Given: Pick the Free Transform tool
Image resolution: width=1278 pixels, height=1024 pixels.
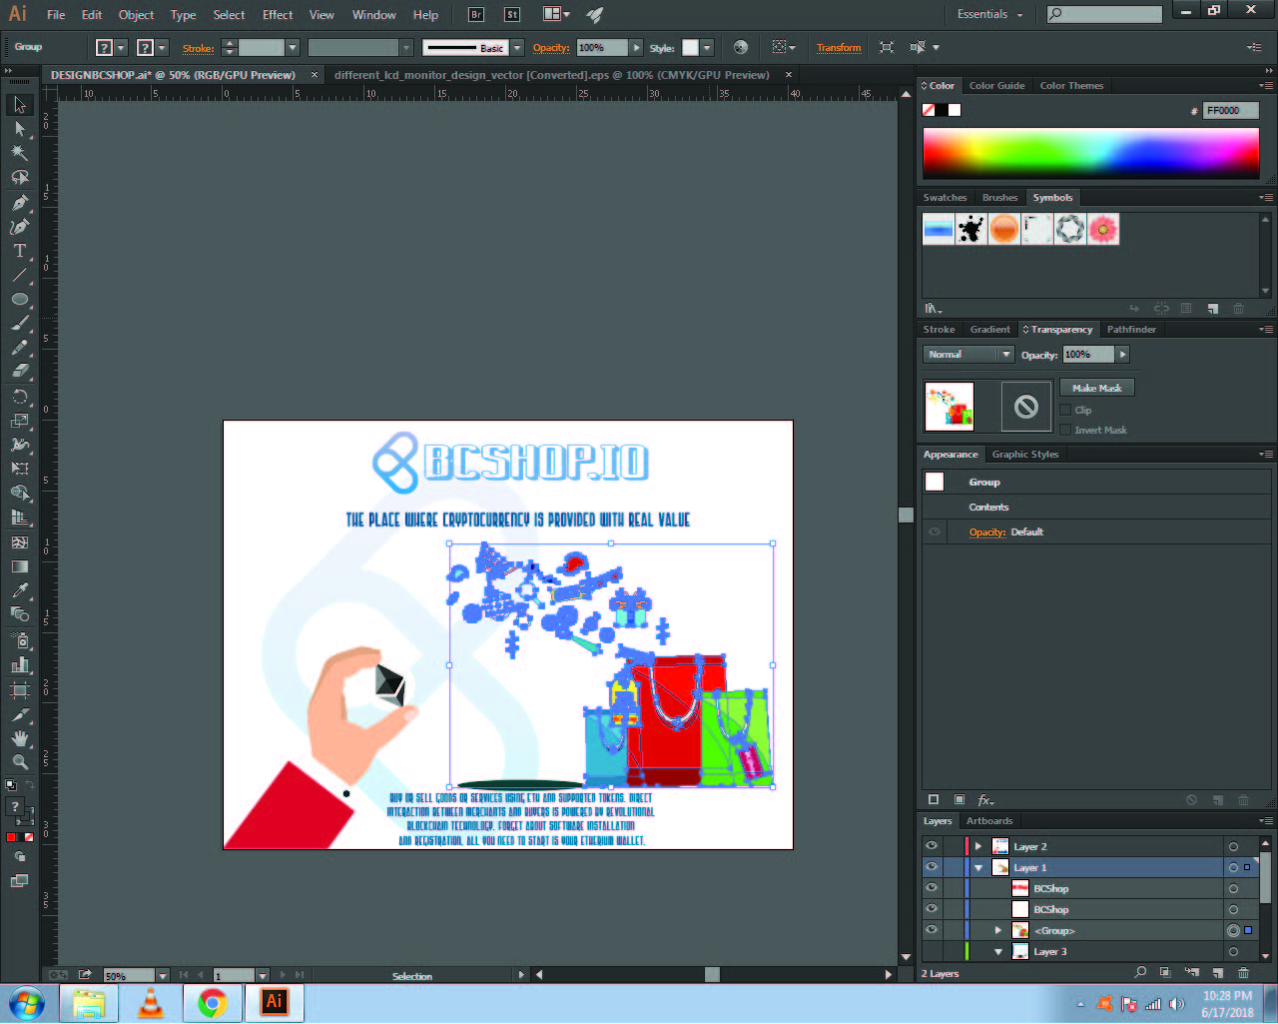Looking at the screenshot, I should [20, 469].
